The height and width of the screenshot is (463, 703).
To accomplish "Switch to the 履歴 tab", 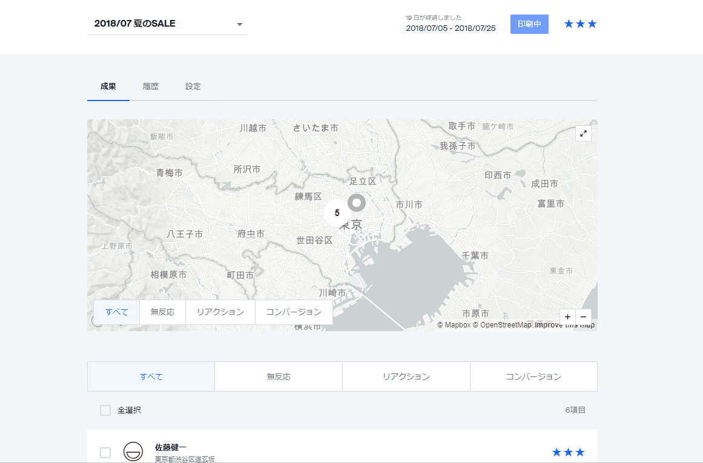I will click(x=151, y=87).
